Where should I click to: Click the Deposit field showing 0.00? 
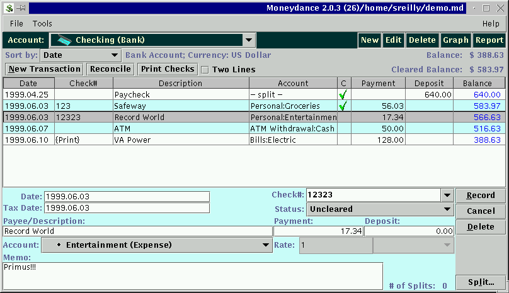coord(409,231)
